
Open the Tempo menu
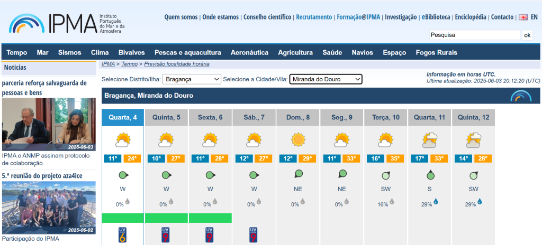(x=17, y=52)
